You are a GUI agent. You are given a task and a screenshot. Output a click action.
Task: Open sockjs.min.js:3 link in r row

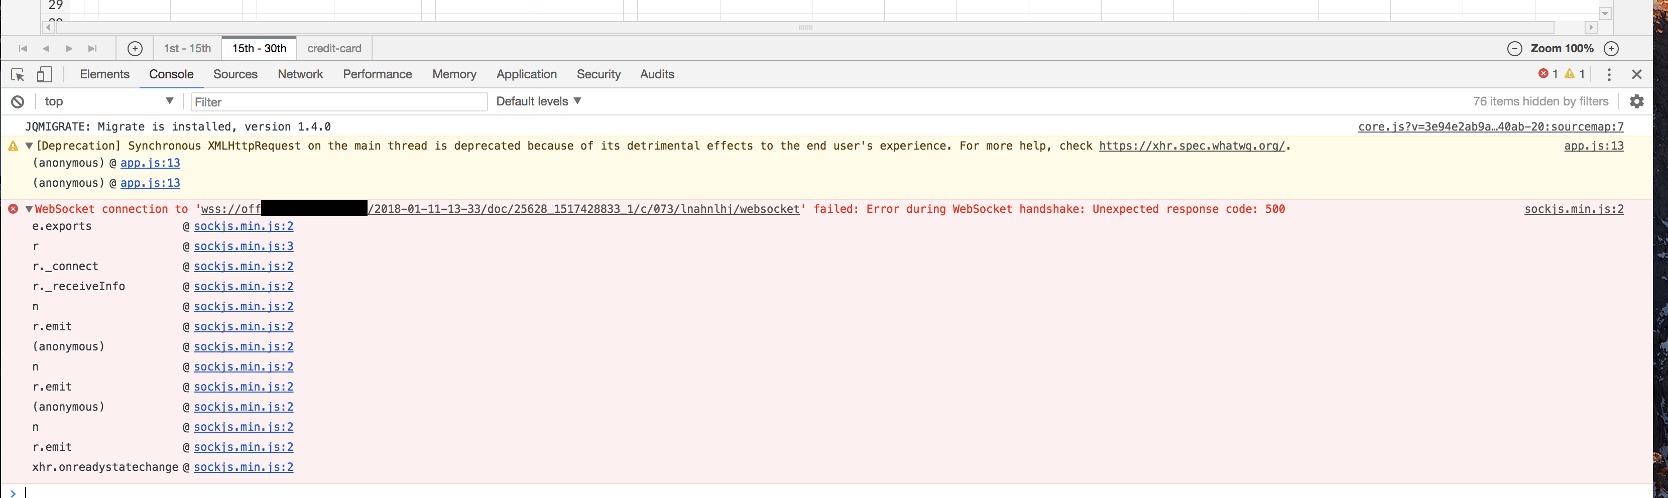point(244,246)
